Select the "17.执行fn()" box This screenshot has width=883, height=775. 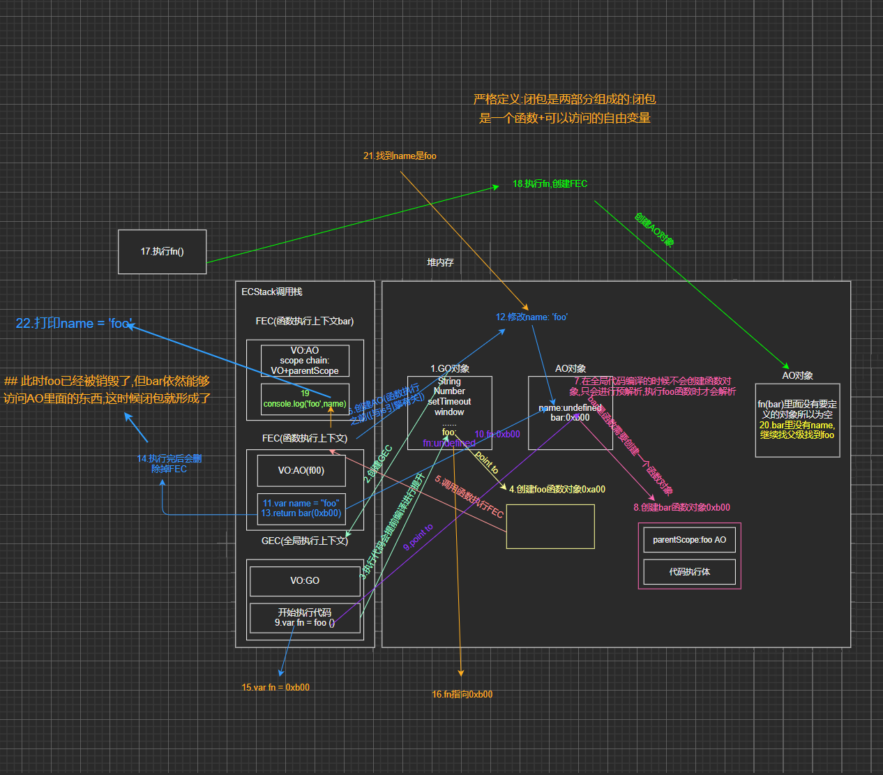click(x=162, y=252)
